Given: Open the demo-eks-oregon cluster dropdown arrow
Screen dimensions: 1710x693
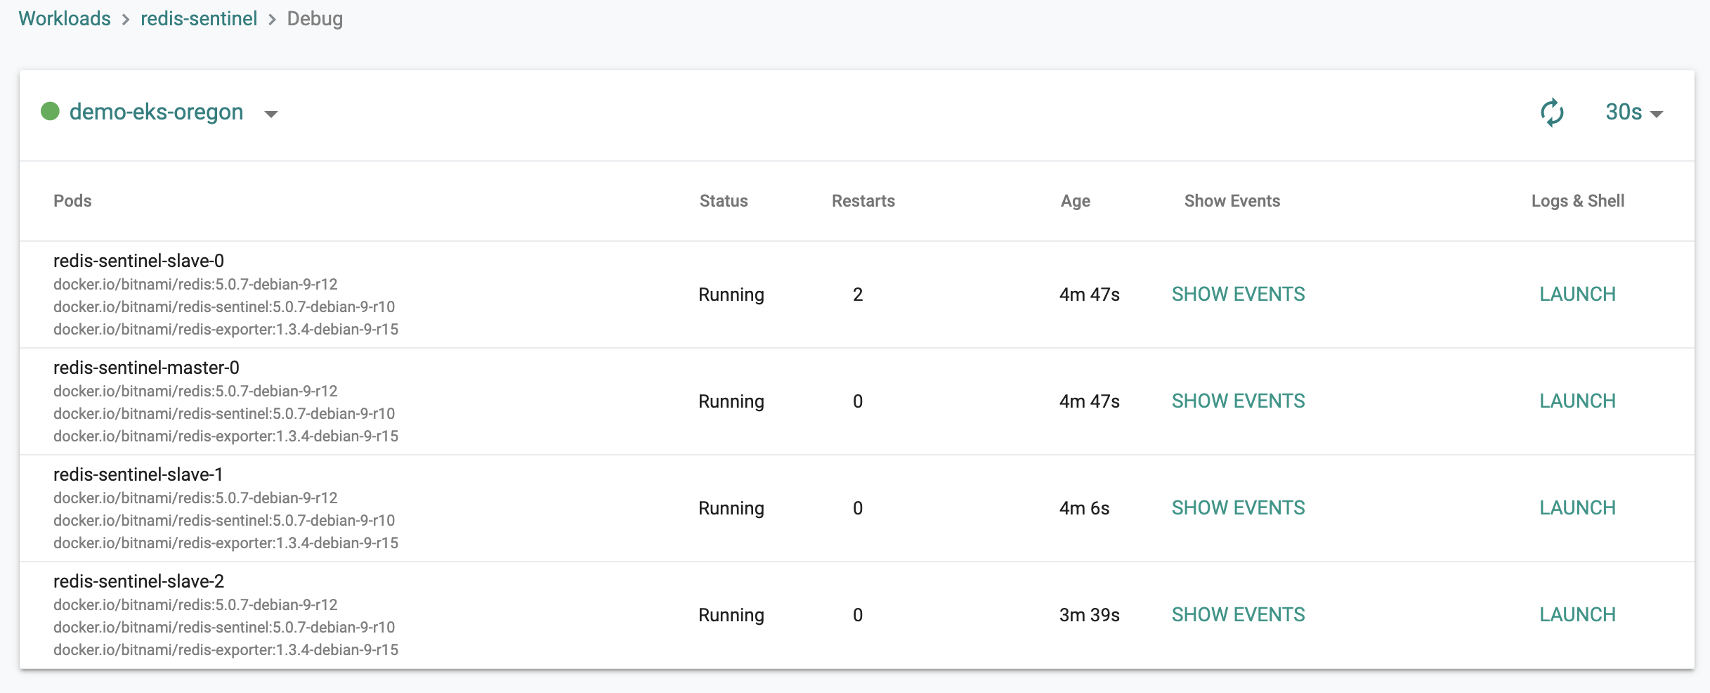Looking at the screenshot, I should pos(271,114).
